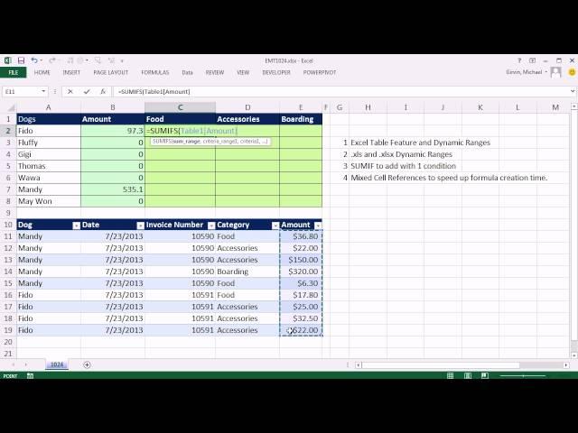Click the 'May Won' cell
This screenshot has width=578, height=433.
click(49, 201)
